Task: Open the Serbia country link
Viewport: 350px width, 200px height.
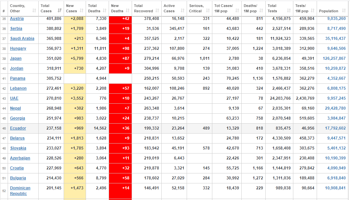Action: (16, 29)
